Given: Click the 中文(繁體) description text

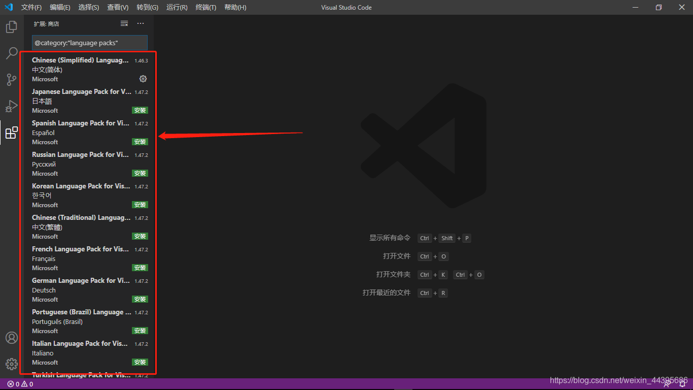Looking at the screenshot, I should [x=47, y=227].
